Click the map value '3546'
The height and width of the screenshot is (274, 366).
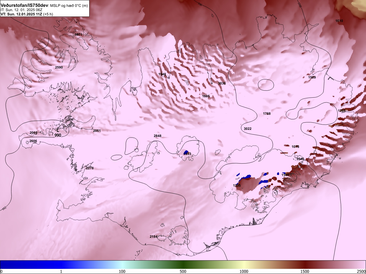(x=300, y=159)
